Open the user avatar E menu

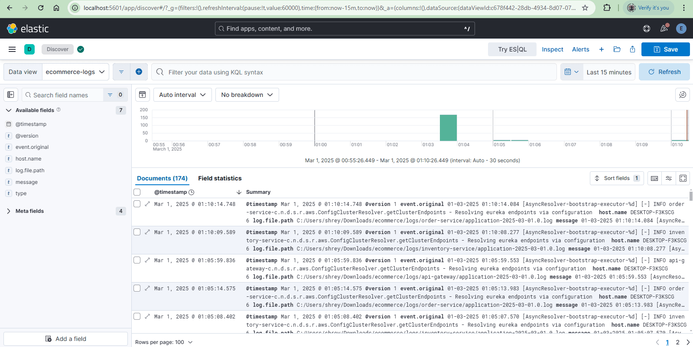[681, 29]
